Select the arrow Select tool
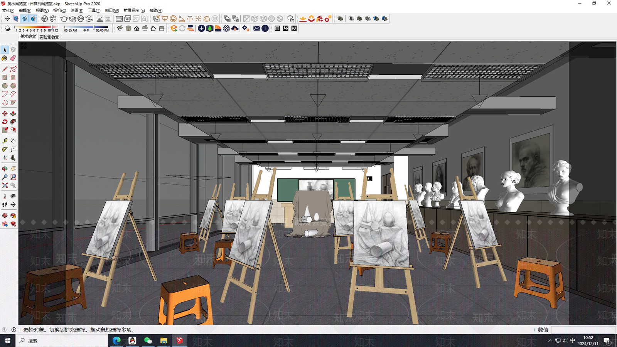 click(5, 50)
